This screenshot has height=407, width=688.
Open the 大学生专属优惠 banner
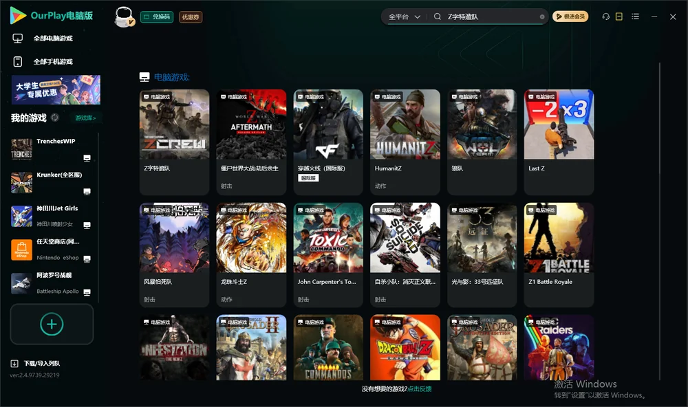[56, 89]
